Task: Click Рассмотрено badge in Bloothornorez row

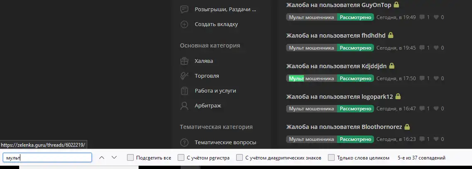Action: 355,139
